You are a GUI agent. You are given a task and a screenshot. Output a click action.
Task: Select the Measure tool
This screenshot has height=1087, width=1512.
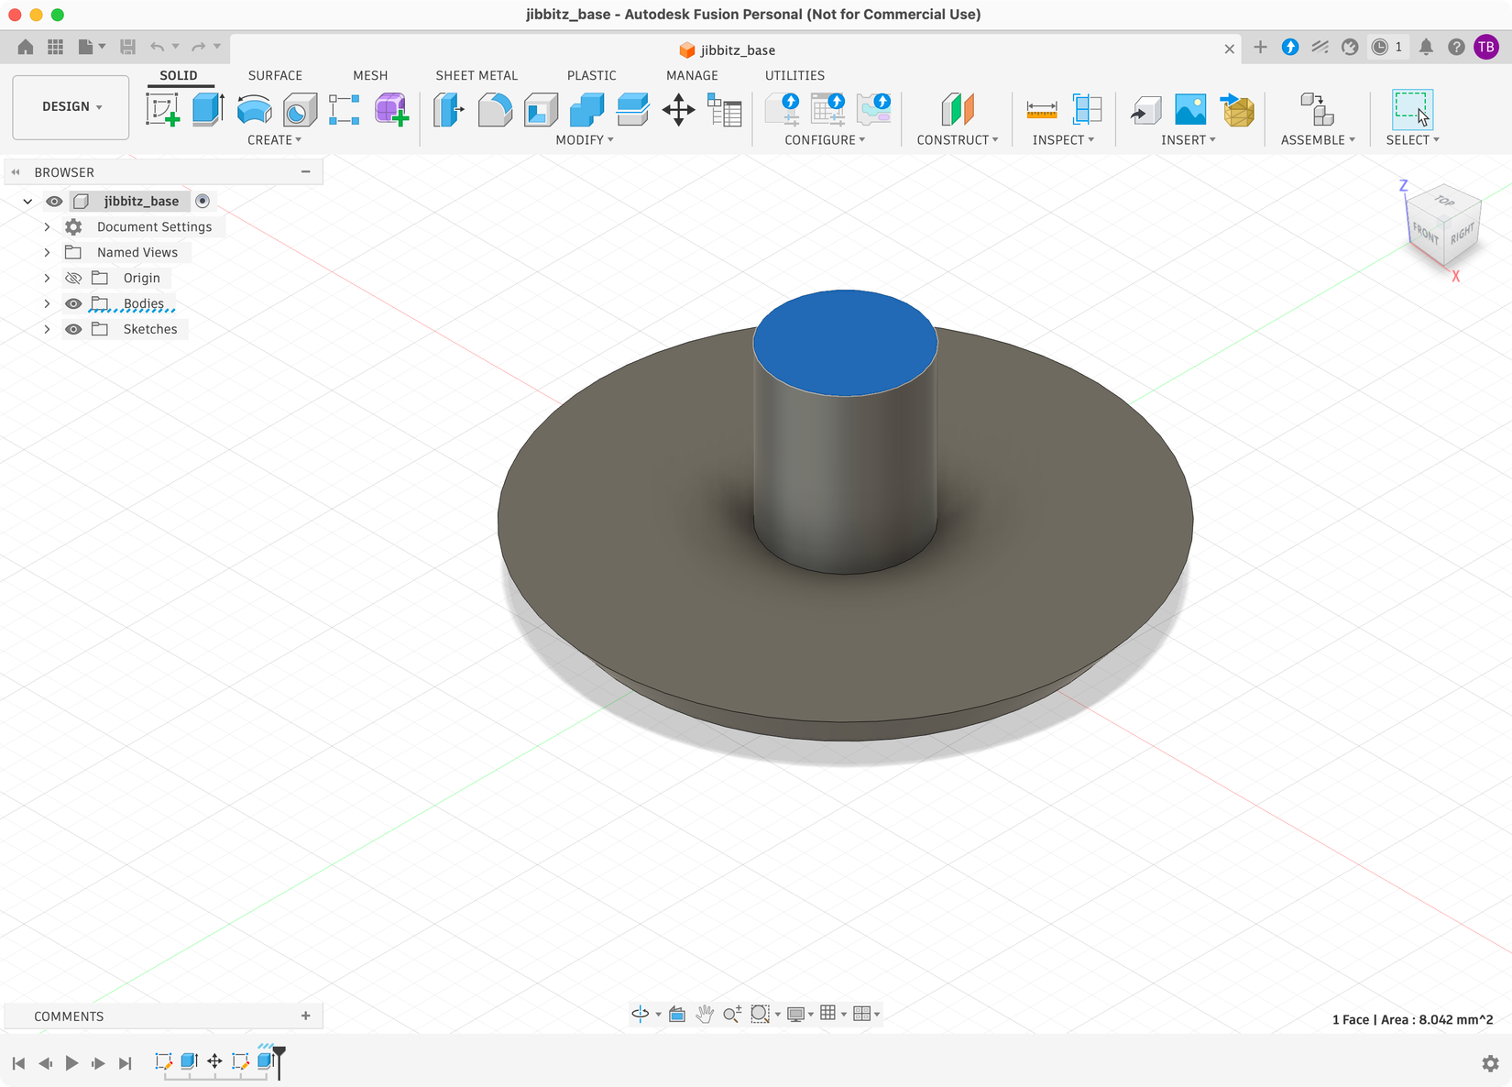(x=1042, y=110)
